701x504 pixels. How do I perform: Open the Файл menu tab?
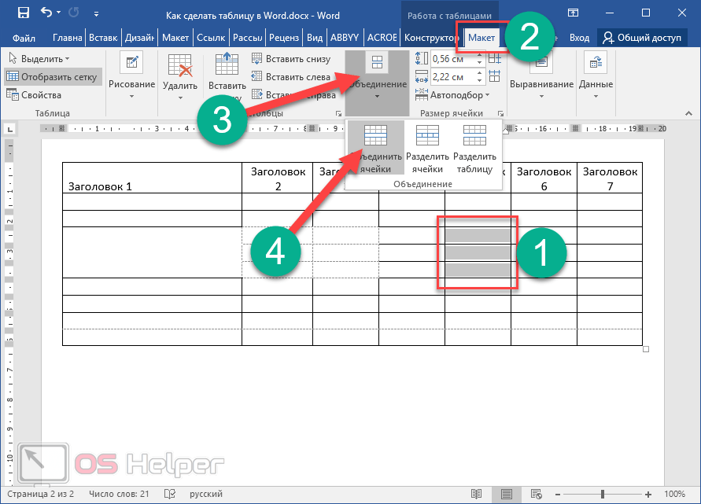tap(23, 38)
